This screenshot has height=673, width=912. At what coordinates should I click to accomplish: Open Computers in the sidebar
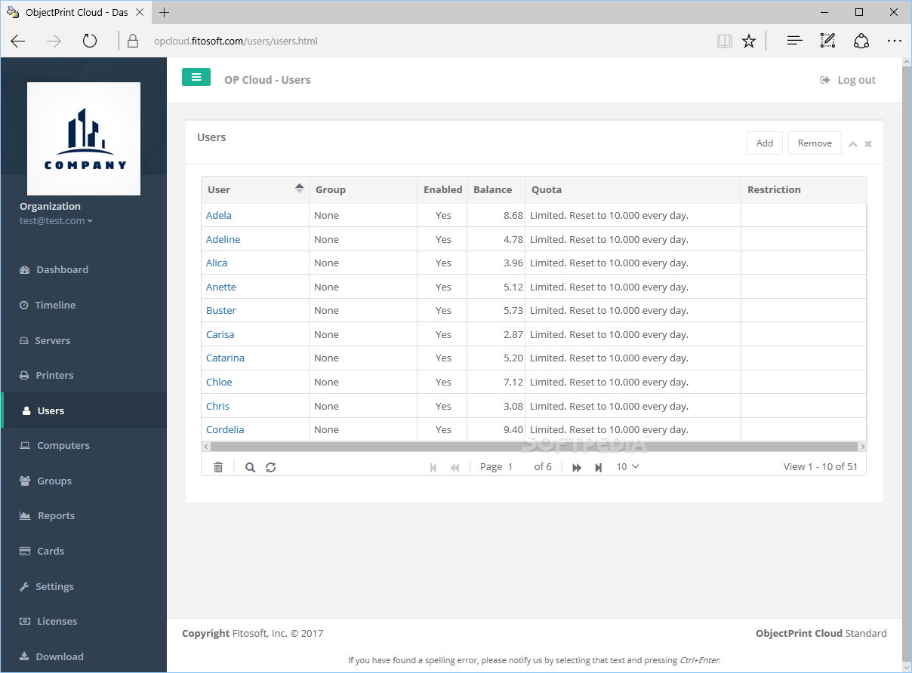click(83, 445)
